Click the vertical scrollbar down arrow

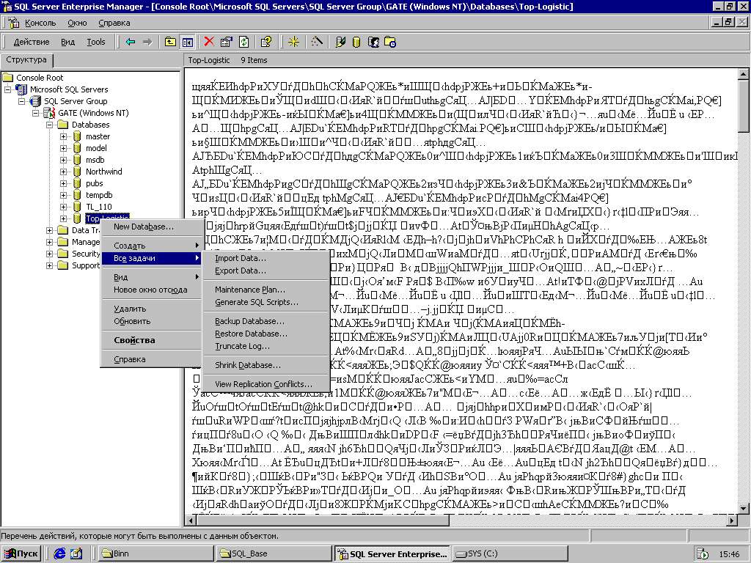click(x=744, y=509)
